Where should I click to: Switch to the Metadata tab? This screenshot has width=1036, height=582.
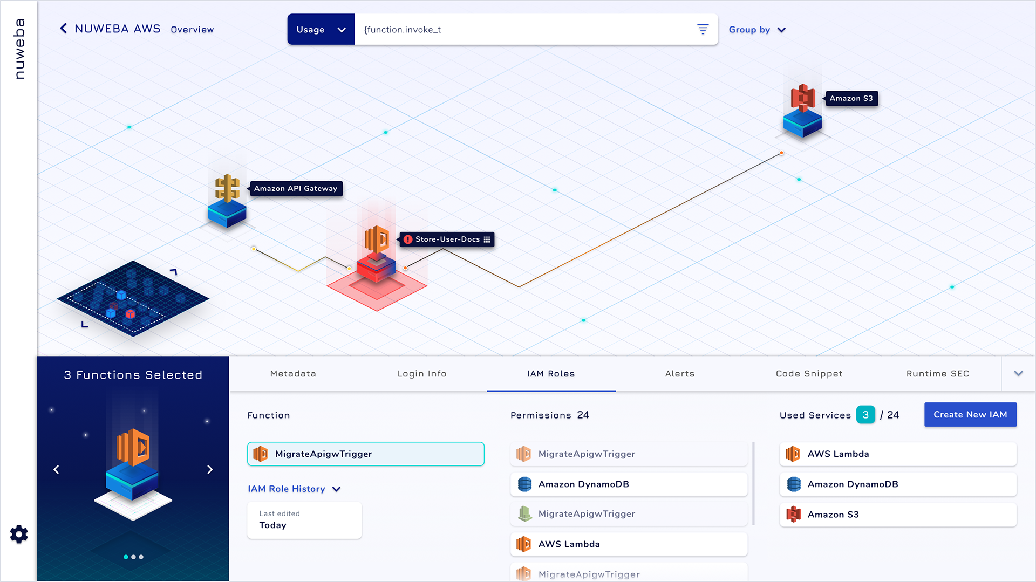293,373
